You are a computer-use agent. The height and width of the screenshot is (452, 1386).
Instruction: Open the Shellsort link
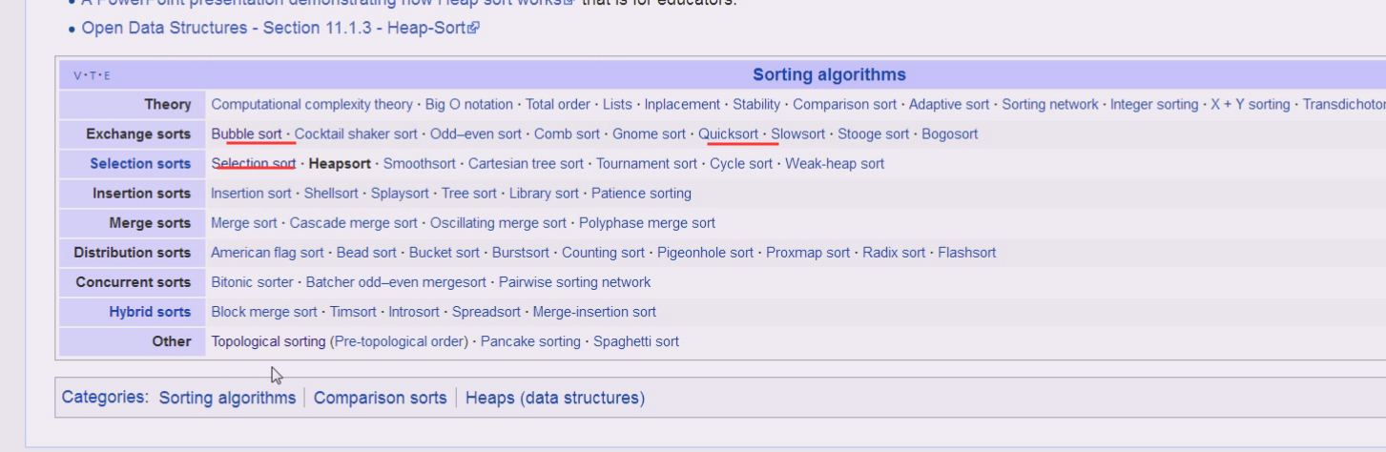[331, 193]
